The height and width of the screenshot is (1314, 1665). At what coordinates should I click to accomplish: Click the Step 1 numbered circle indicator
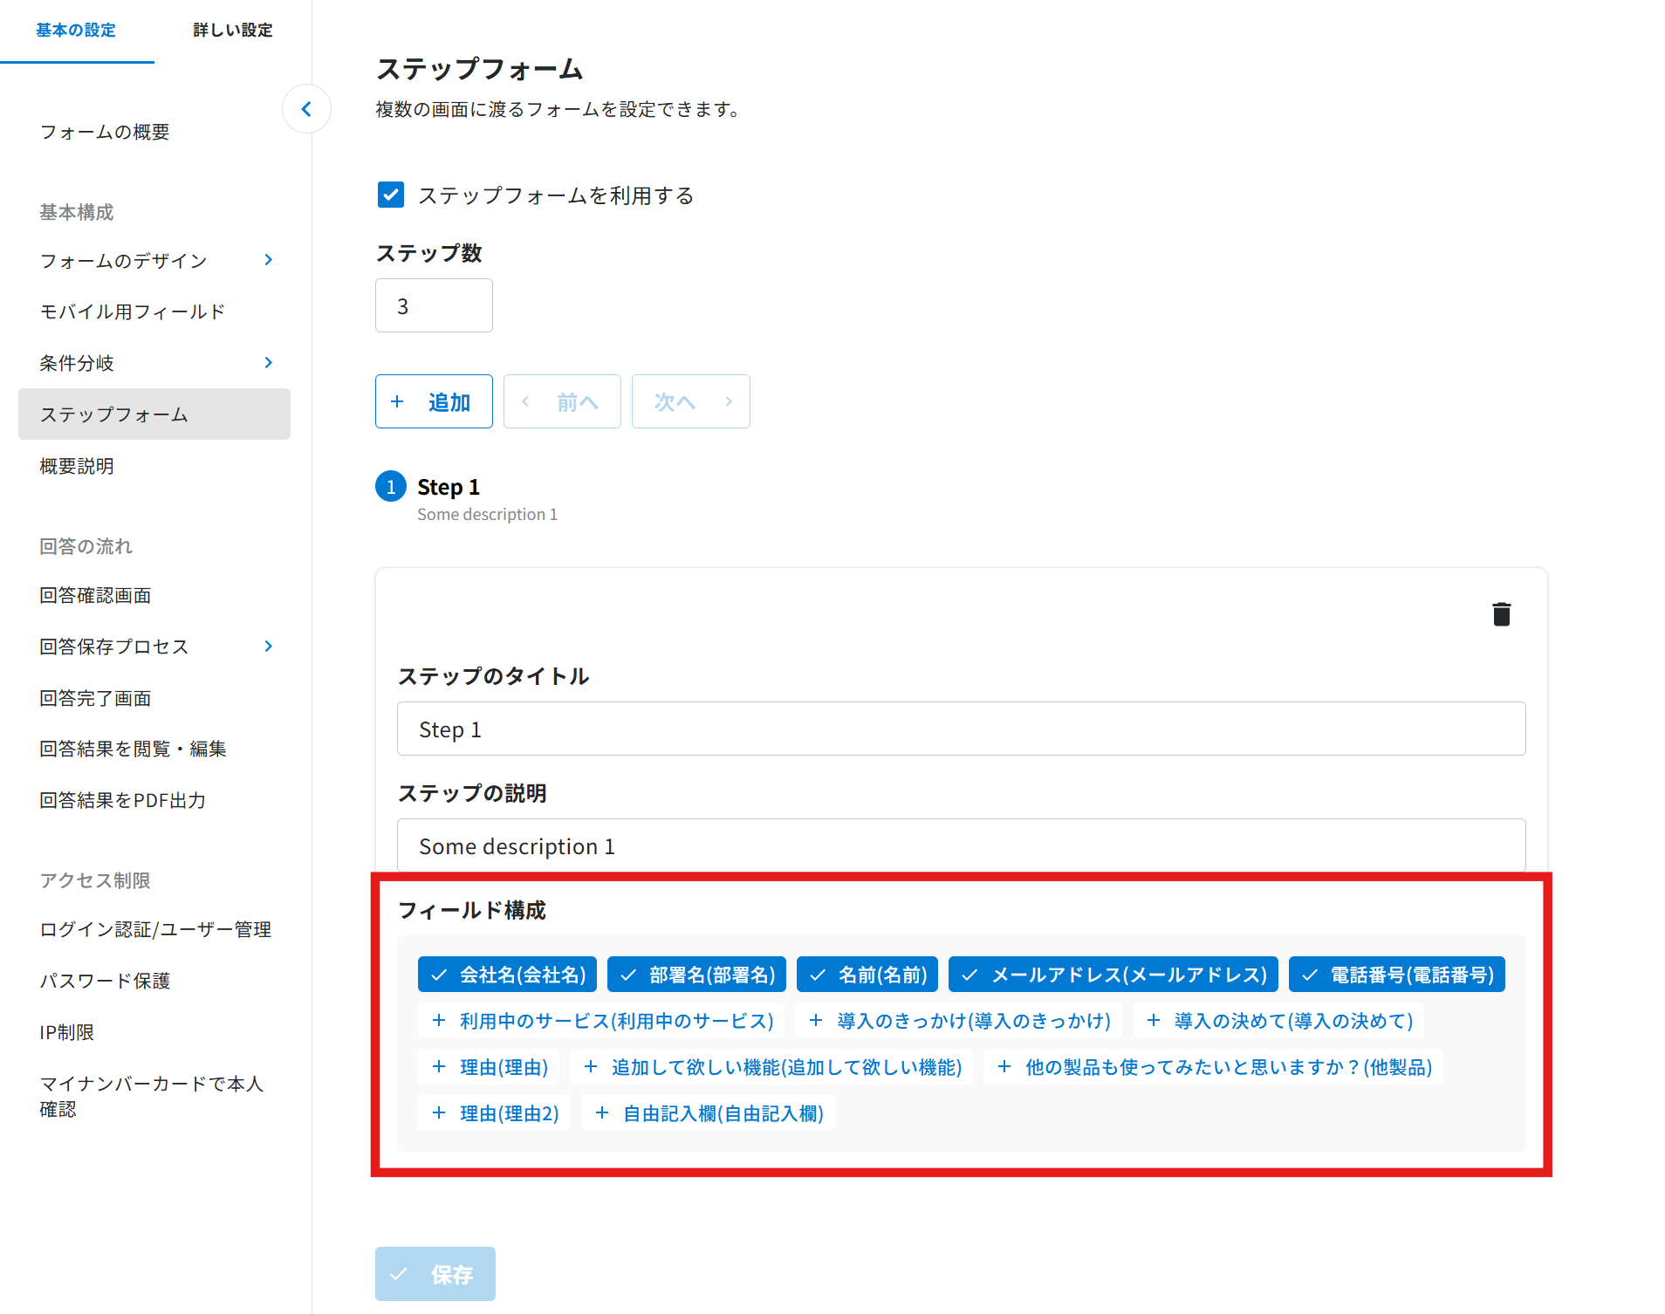(391, 487)
